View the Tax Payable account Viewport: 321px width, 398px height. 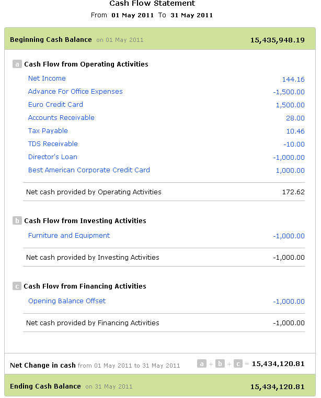click(x=48, y=131)
